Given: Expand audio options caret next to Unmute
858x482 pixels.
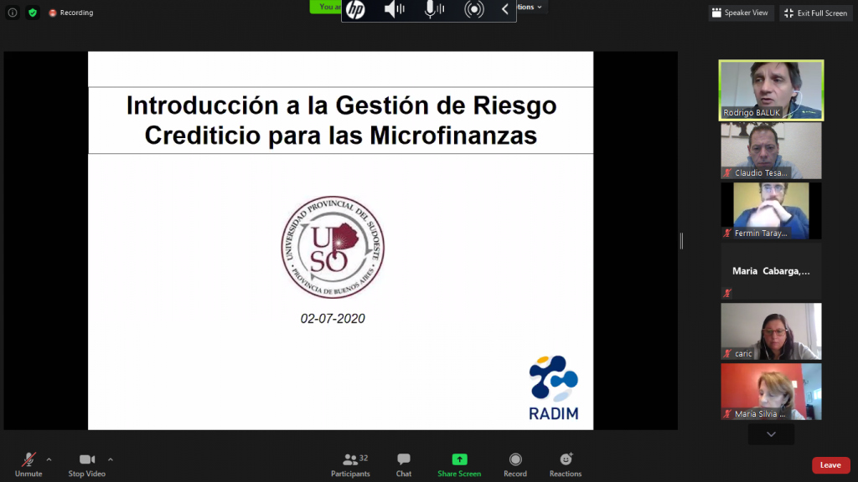Looking at the screenshot, I should 49,459.
